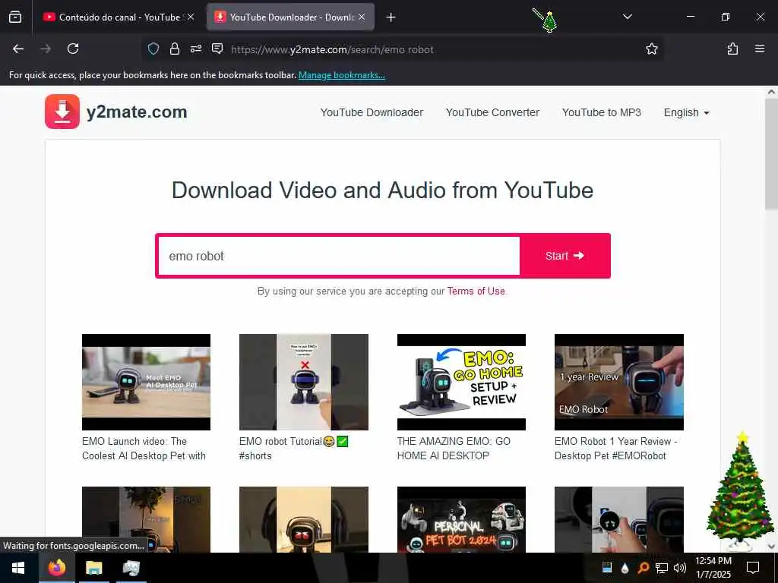Open EMO Go Home Setup Review thumbnail
Viewport: 778px width, 583px height.
tap(461, 382)
